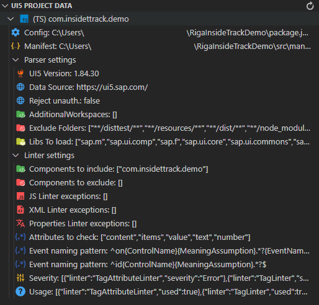
Task: Select the Severity TagAttributeLinter row
Action: 159,278
